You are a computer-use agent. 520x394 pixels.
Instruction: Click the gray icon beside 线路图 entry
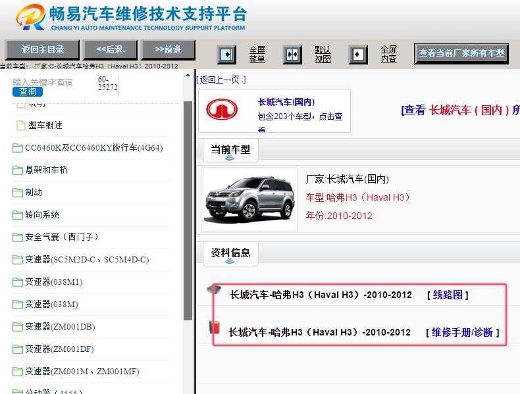coord(214,289)
